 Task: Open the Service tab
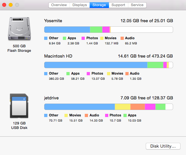(137, 5)
